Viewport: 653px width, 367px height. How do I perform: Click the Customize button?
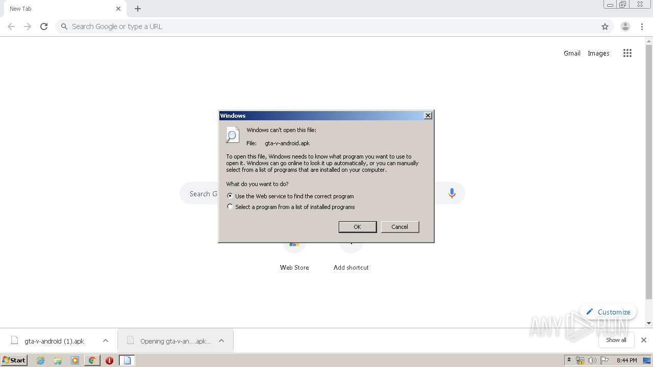(x=608, y=312)
